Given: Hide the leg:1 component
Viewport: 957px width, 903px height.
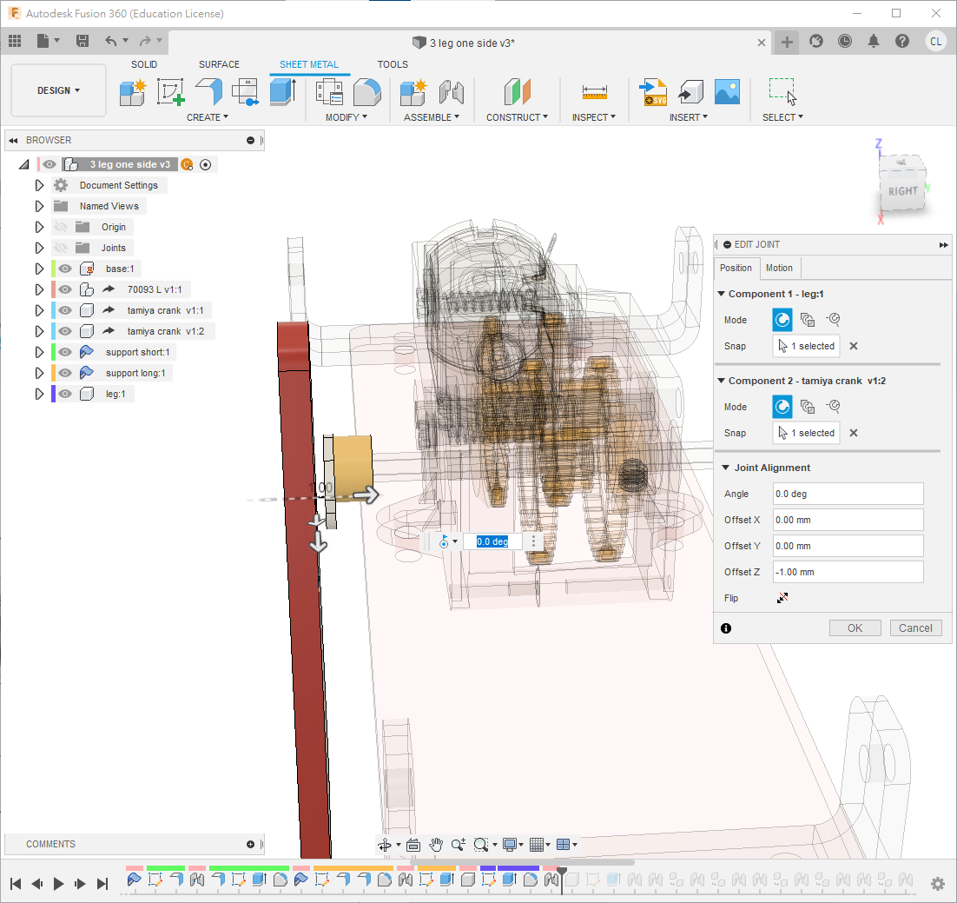Looking at the screenshot, I should click(64, 394).
